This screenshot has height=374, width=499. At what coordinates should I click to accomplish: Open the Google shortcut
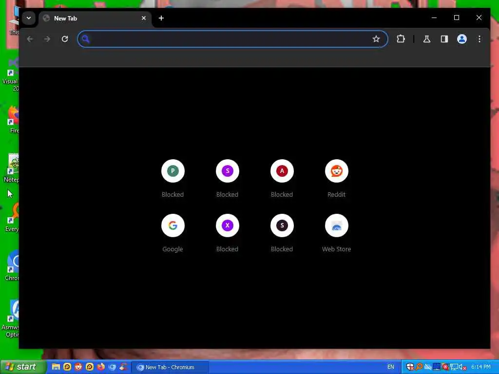coord(173,233)
